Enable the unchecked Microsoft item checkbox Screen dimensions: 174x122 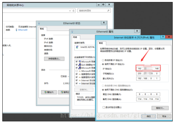pos(77,71)
